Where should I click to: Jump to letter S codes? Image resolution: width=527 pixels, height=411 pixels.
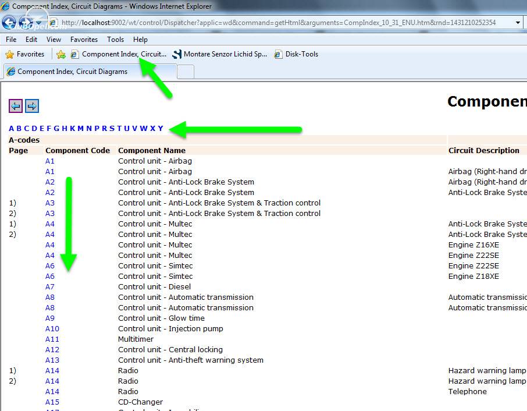pyautogui.click(x=112, y=129)
